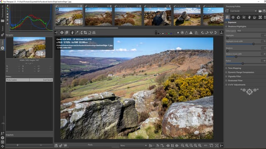Viewport: 266px width, 149px height.
Task: Flip image horizontally icon
Action: [211, 33]
